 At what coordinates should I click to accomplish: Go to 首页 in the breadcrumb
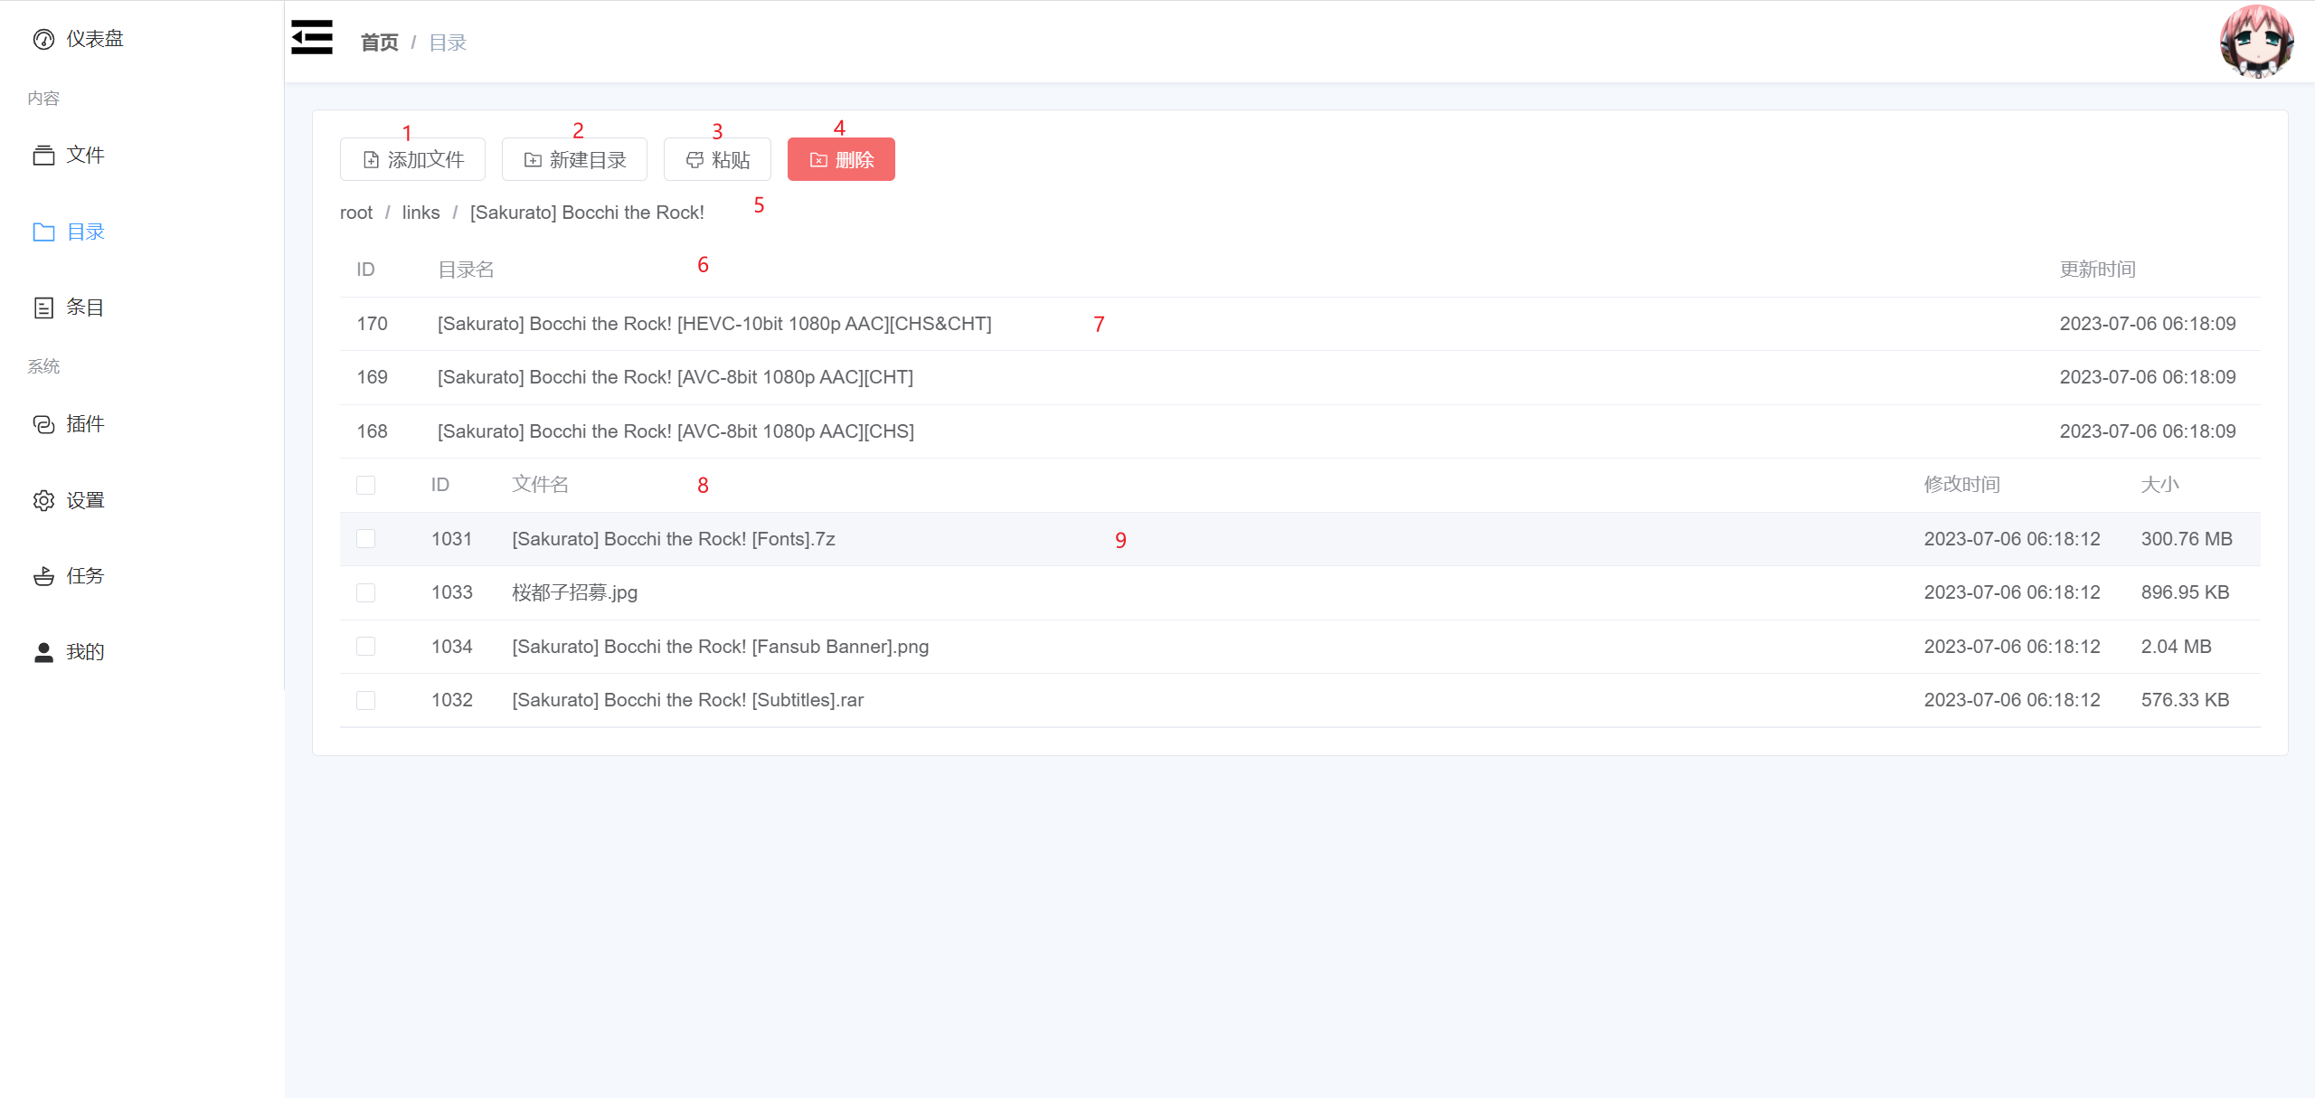pyautogui.click(x=379, y=43)
